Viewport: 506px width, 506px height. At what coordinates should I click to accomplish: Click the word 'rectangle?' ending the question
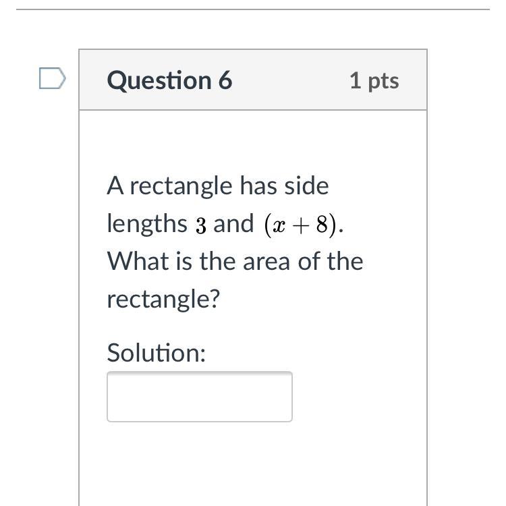(x=163, y=299)
